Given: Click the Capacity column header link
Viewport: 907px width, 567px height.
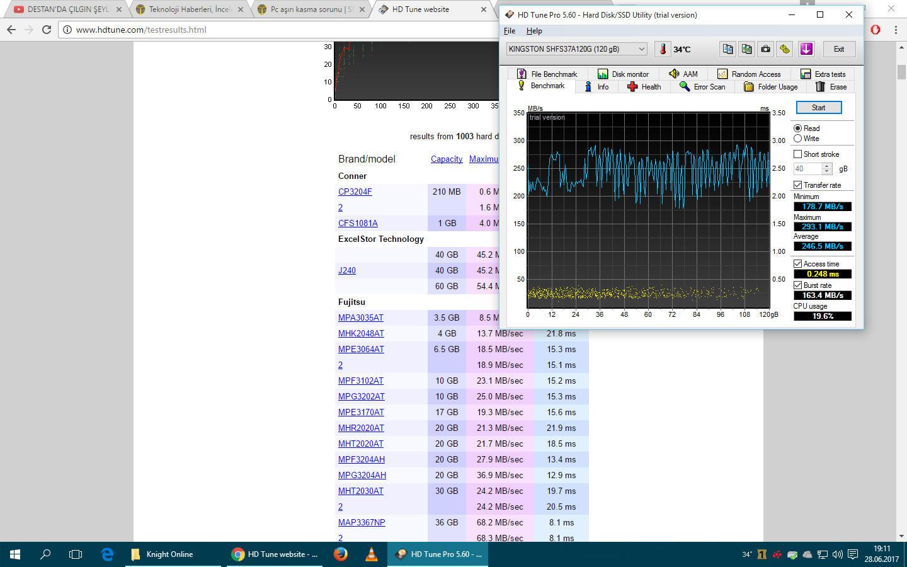Looking at the screenshot, I should coord(447,159).
